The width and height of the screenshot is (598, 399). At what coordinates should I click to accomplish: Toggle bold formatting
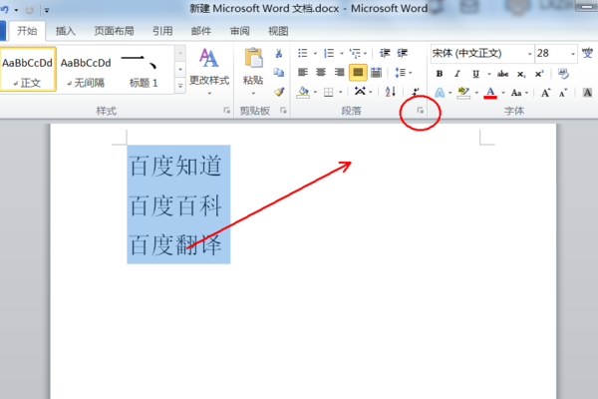pyautogui.click(x=440, y=74)
